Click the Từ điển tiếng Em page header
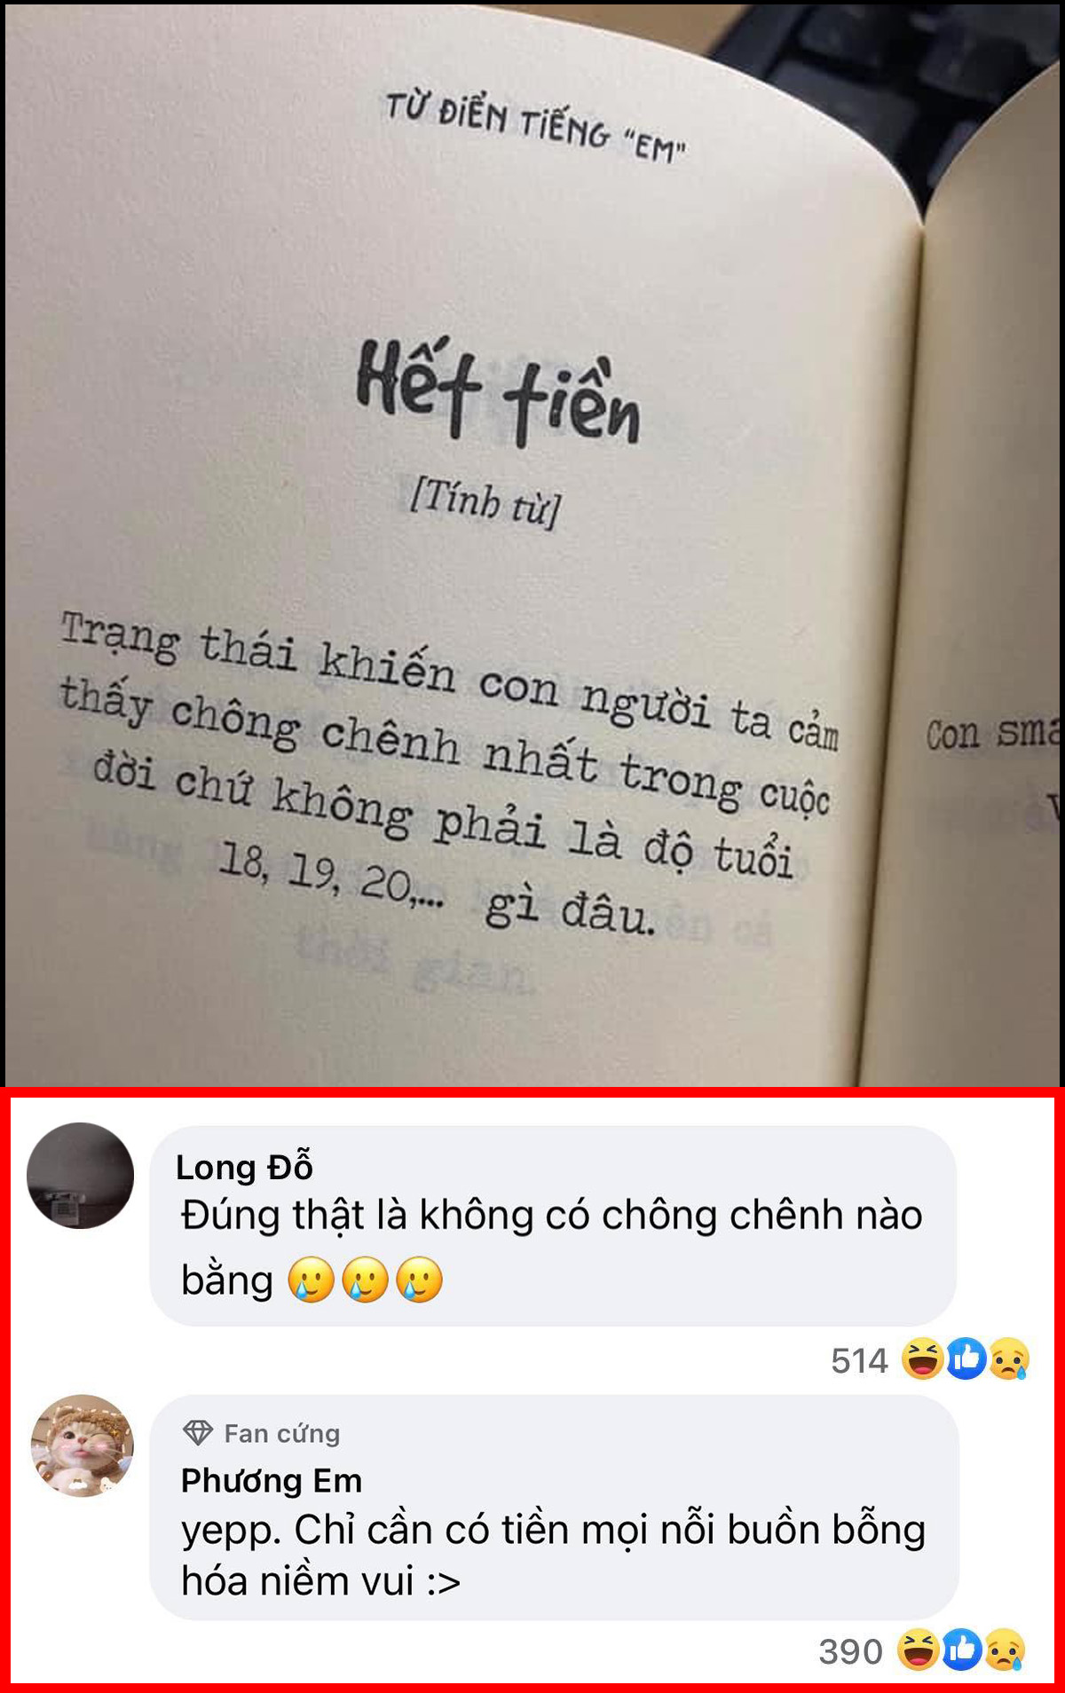The width and height of the screenshot is (1065, 1693). click(535, 128)
